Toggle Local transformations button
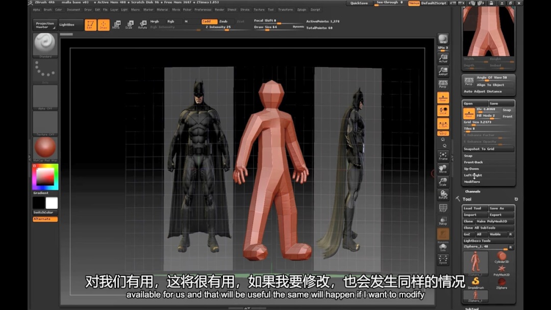 click(443, 111)
